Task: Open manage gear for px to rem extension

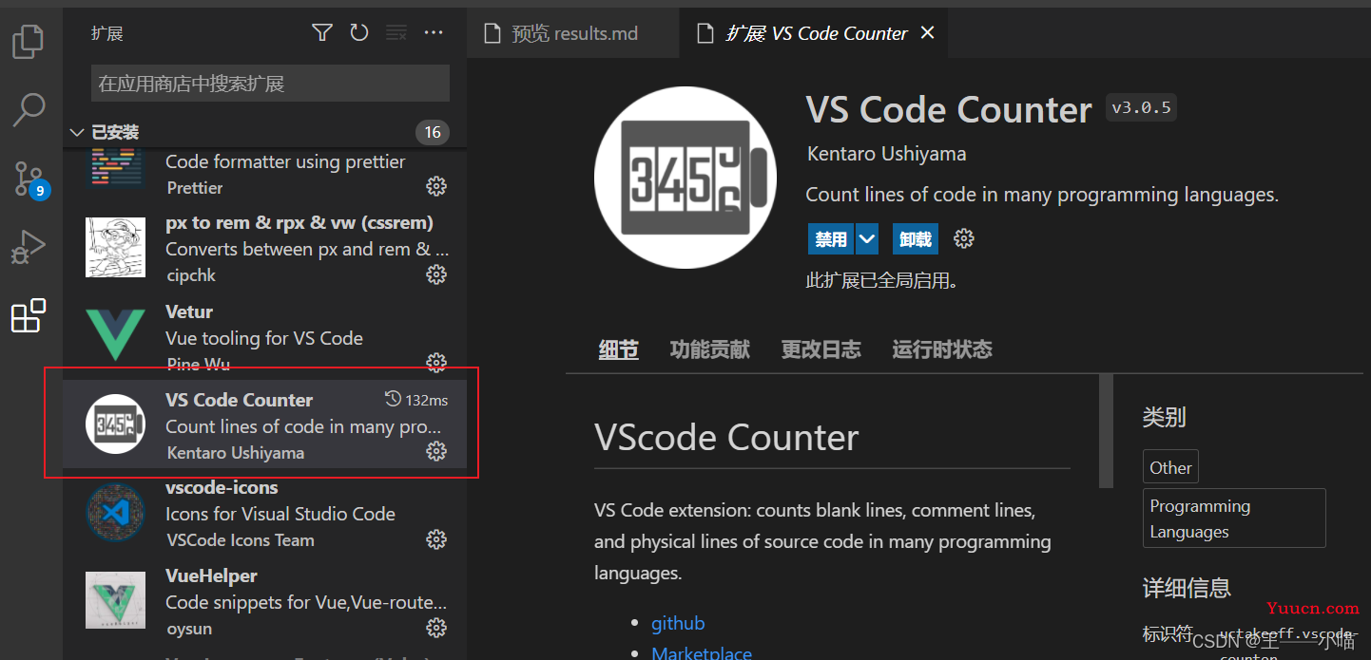Action: click(x=436, y=274)
